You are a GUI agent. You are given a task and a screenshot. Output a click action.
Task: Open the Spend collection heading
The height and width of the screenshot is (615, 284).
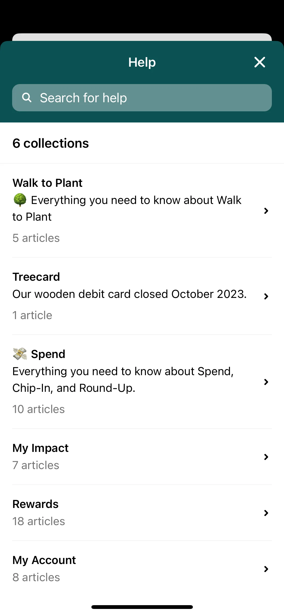coord(48,354)
